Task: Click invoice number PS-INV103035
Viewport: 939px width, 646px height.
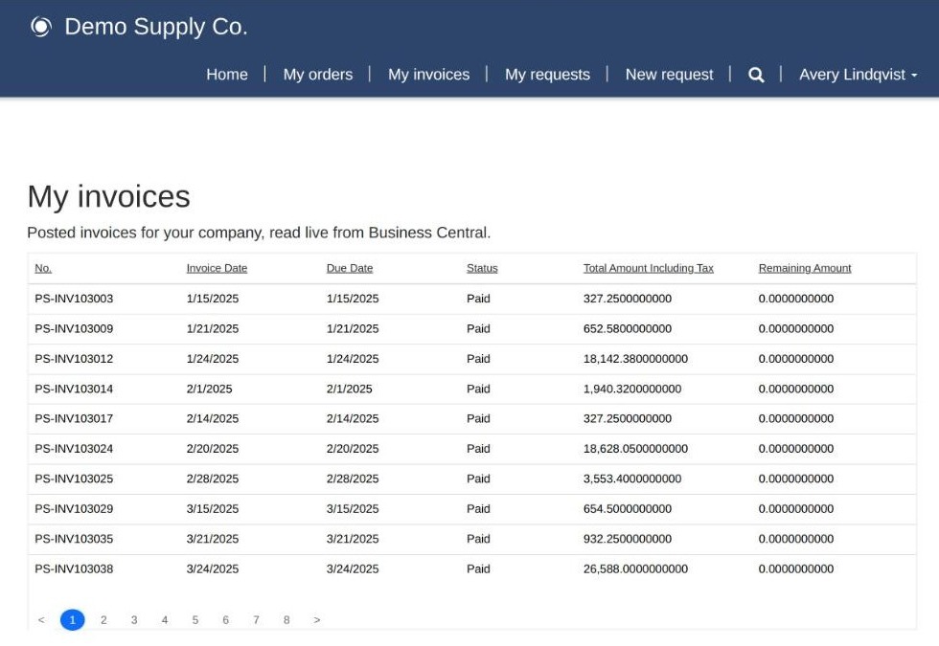Action: click(74, 539)
